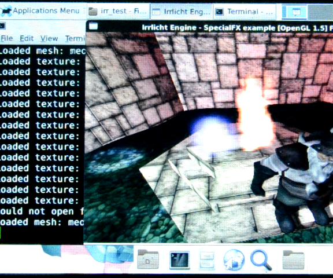Switch to irr_test file manager taskbar button
Image resolution: width=333 pixels, height=278 pixels.
click(x=118, y=11)
